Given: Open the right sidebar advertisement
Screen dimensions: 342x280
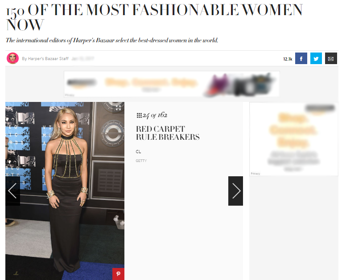Looking at the screenshot, I should (293, 139).
